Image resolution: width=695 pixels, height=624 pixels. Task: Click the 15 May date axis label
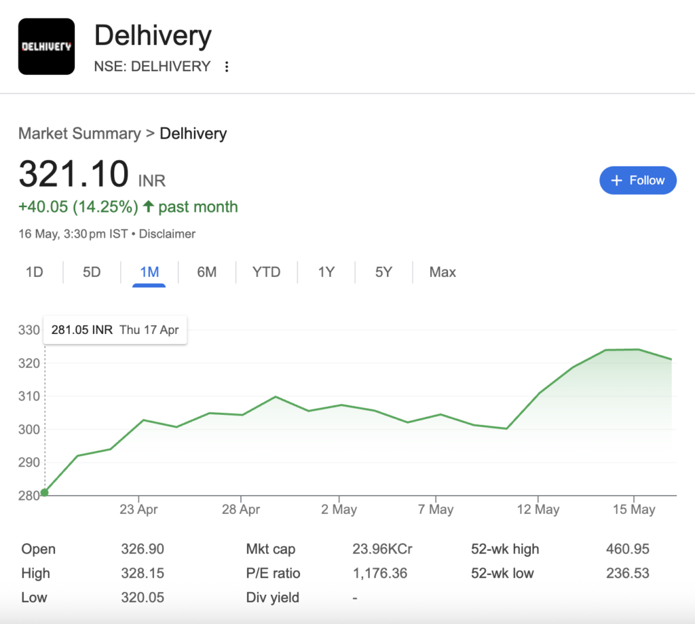[634, 509]
